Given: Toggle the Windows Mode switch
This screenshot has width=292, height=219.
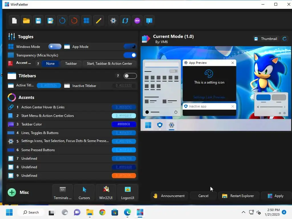Looking at the screenshot, I should pos(55,46).
